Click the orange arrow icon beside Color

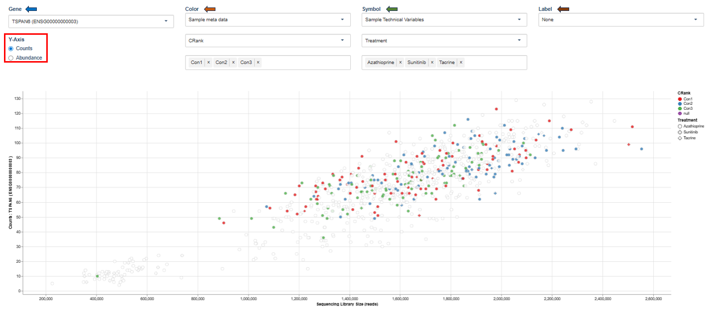pyautogui.click(x=209, y=8)
